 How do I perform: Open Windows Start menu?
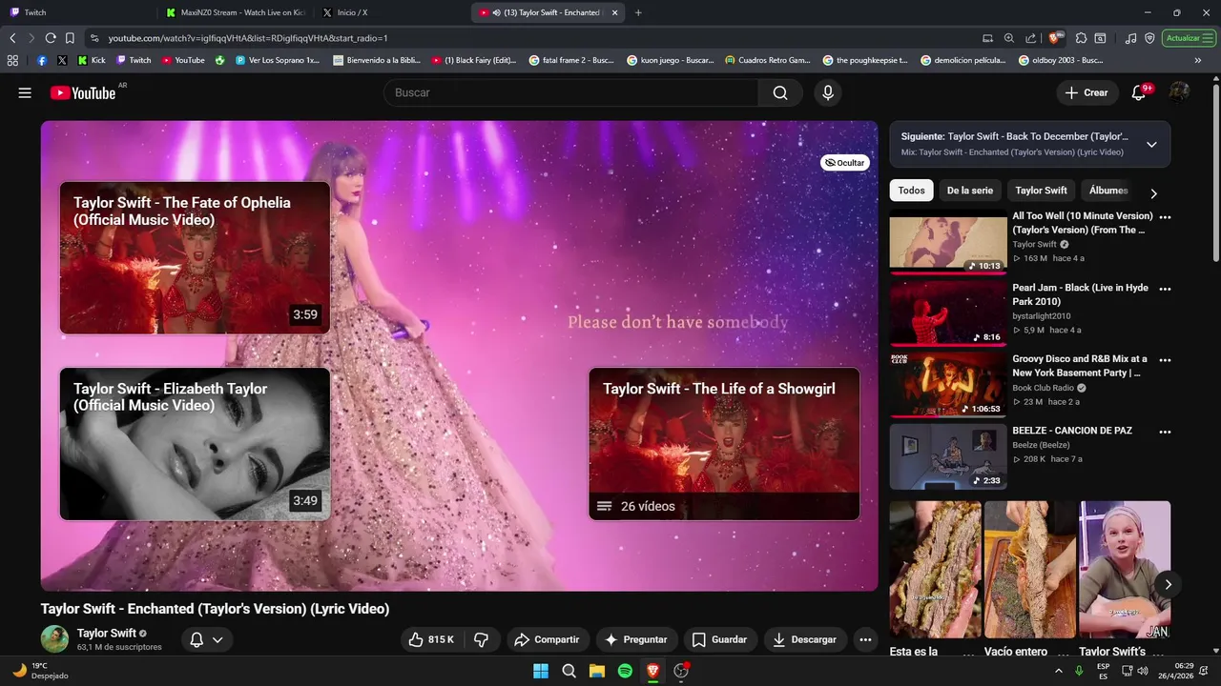[x=541, y=671]
